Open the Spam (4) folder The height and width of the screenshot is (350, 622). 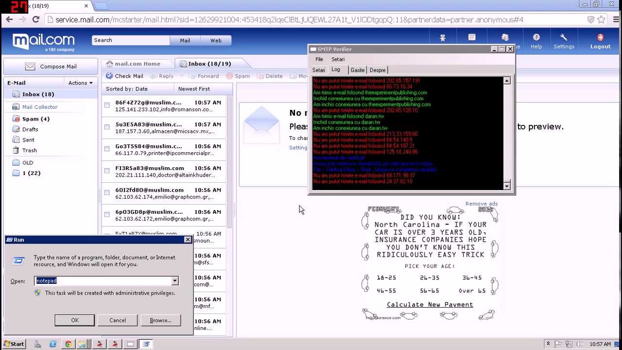(x=36, y=119)
